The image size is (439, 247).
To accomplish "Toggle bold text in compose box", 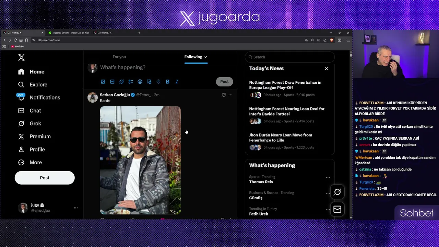I will [168, 82].
